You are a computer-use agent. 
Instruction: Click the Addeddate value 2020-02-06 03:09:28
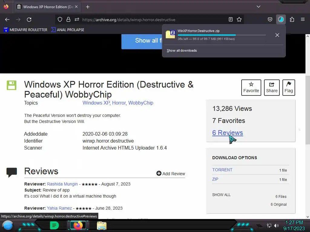pyautogui.click(x=105, y=134)
